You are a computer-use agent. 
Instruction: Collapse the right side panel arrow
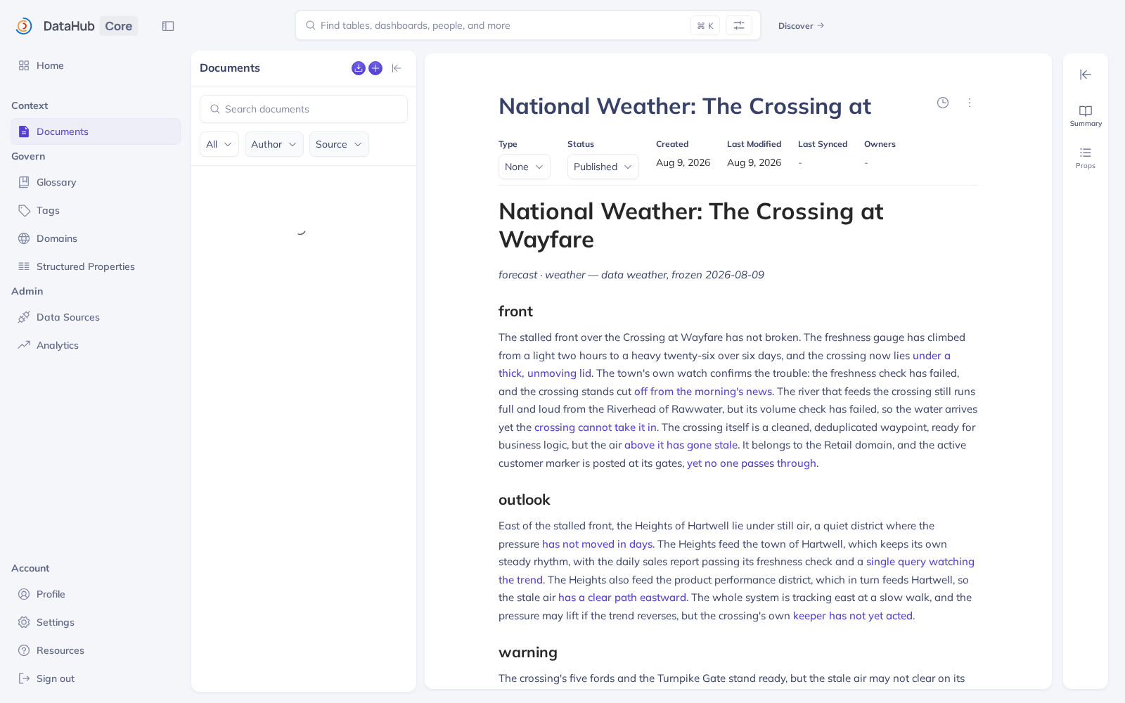(1086, 75)
